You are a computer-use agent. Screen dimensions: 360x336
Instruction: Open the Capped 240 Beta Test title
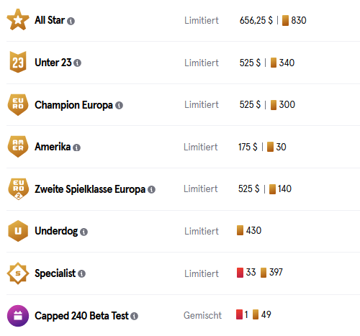[x=81, y=316]
